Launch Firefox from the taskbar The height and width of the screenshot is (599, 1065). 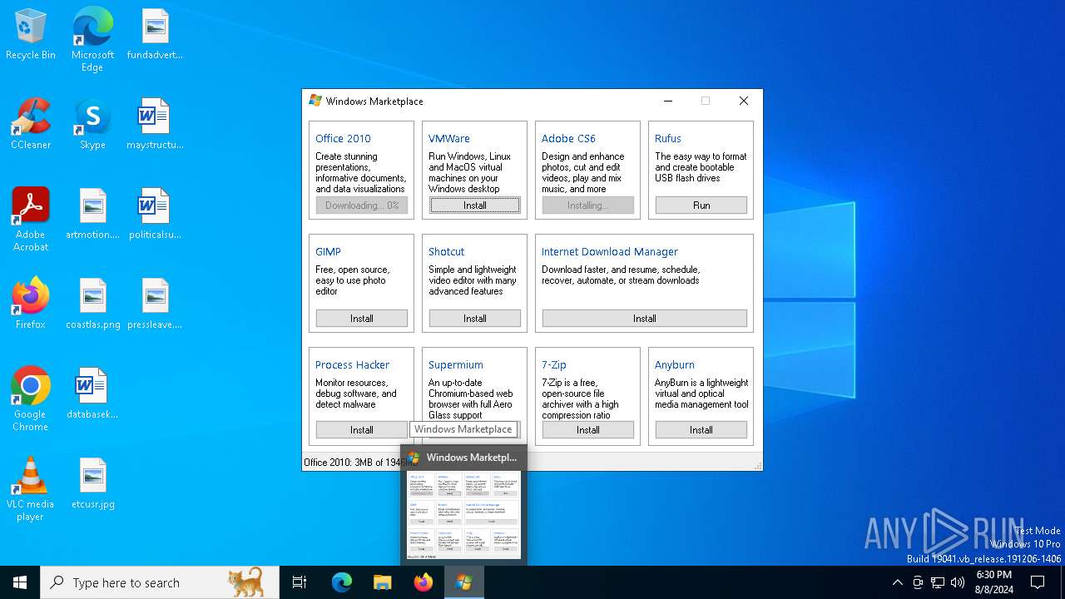(424, 582)
